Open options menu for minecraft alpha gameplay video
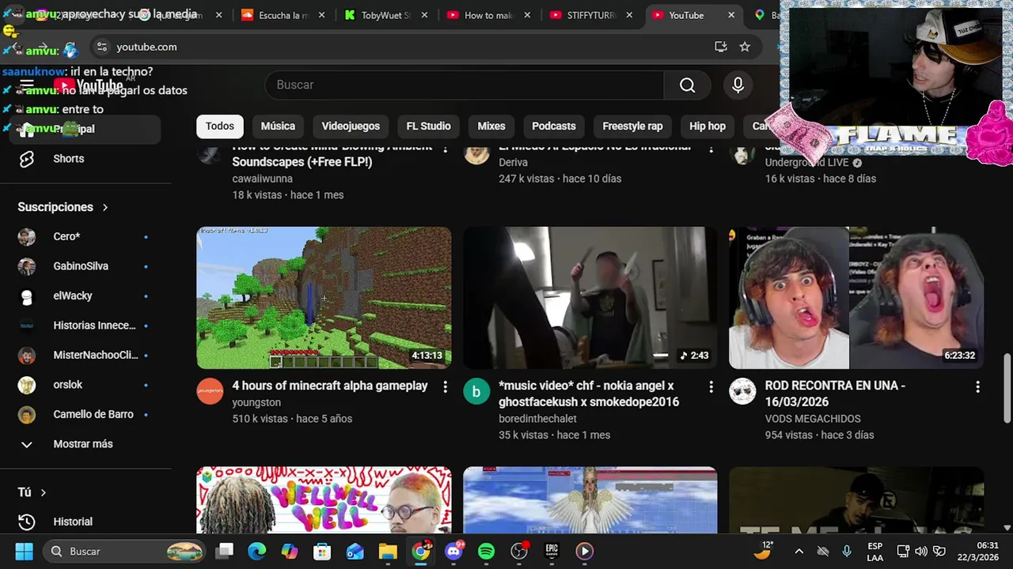The width and height of the screenshot is (1013, 569). point(445,386)
